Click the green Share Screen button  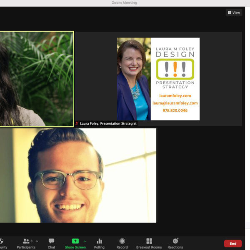pyautogui.click(x=75, y=243)
